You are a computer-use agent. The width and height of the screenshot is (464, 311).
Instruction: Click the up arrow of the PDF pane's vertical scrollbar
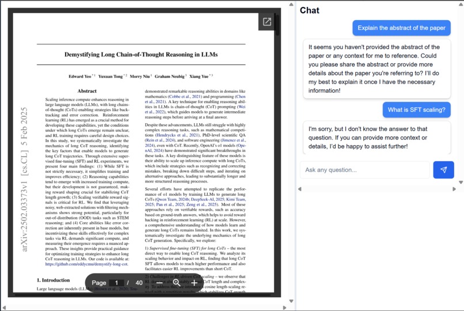pyautogui.click(x=291, y=5)
